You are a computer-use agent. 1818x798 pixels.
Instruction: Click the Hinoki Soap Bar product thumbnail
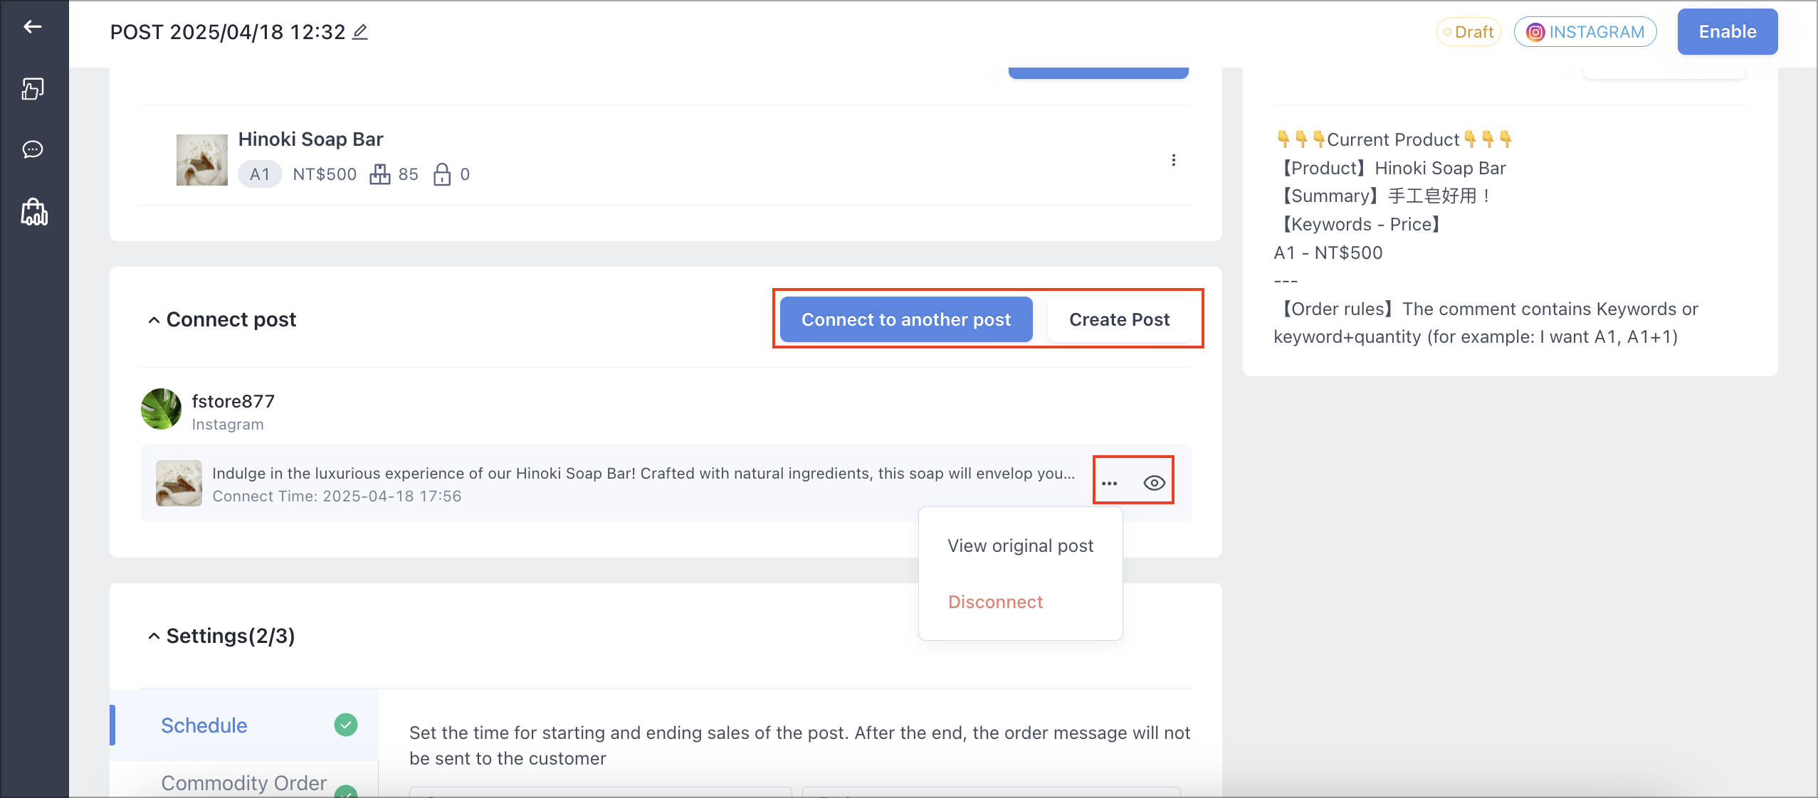202,160
